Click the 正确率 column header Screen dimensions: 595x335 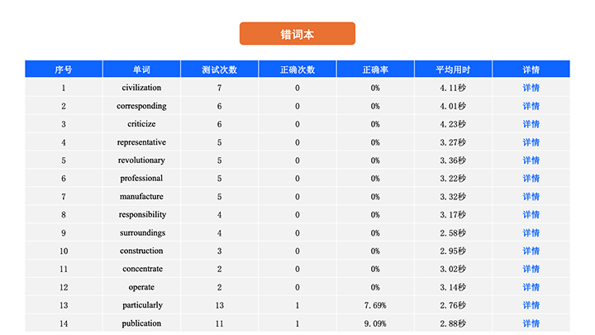375,69
